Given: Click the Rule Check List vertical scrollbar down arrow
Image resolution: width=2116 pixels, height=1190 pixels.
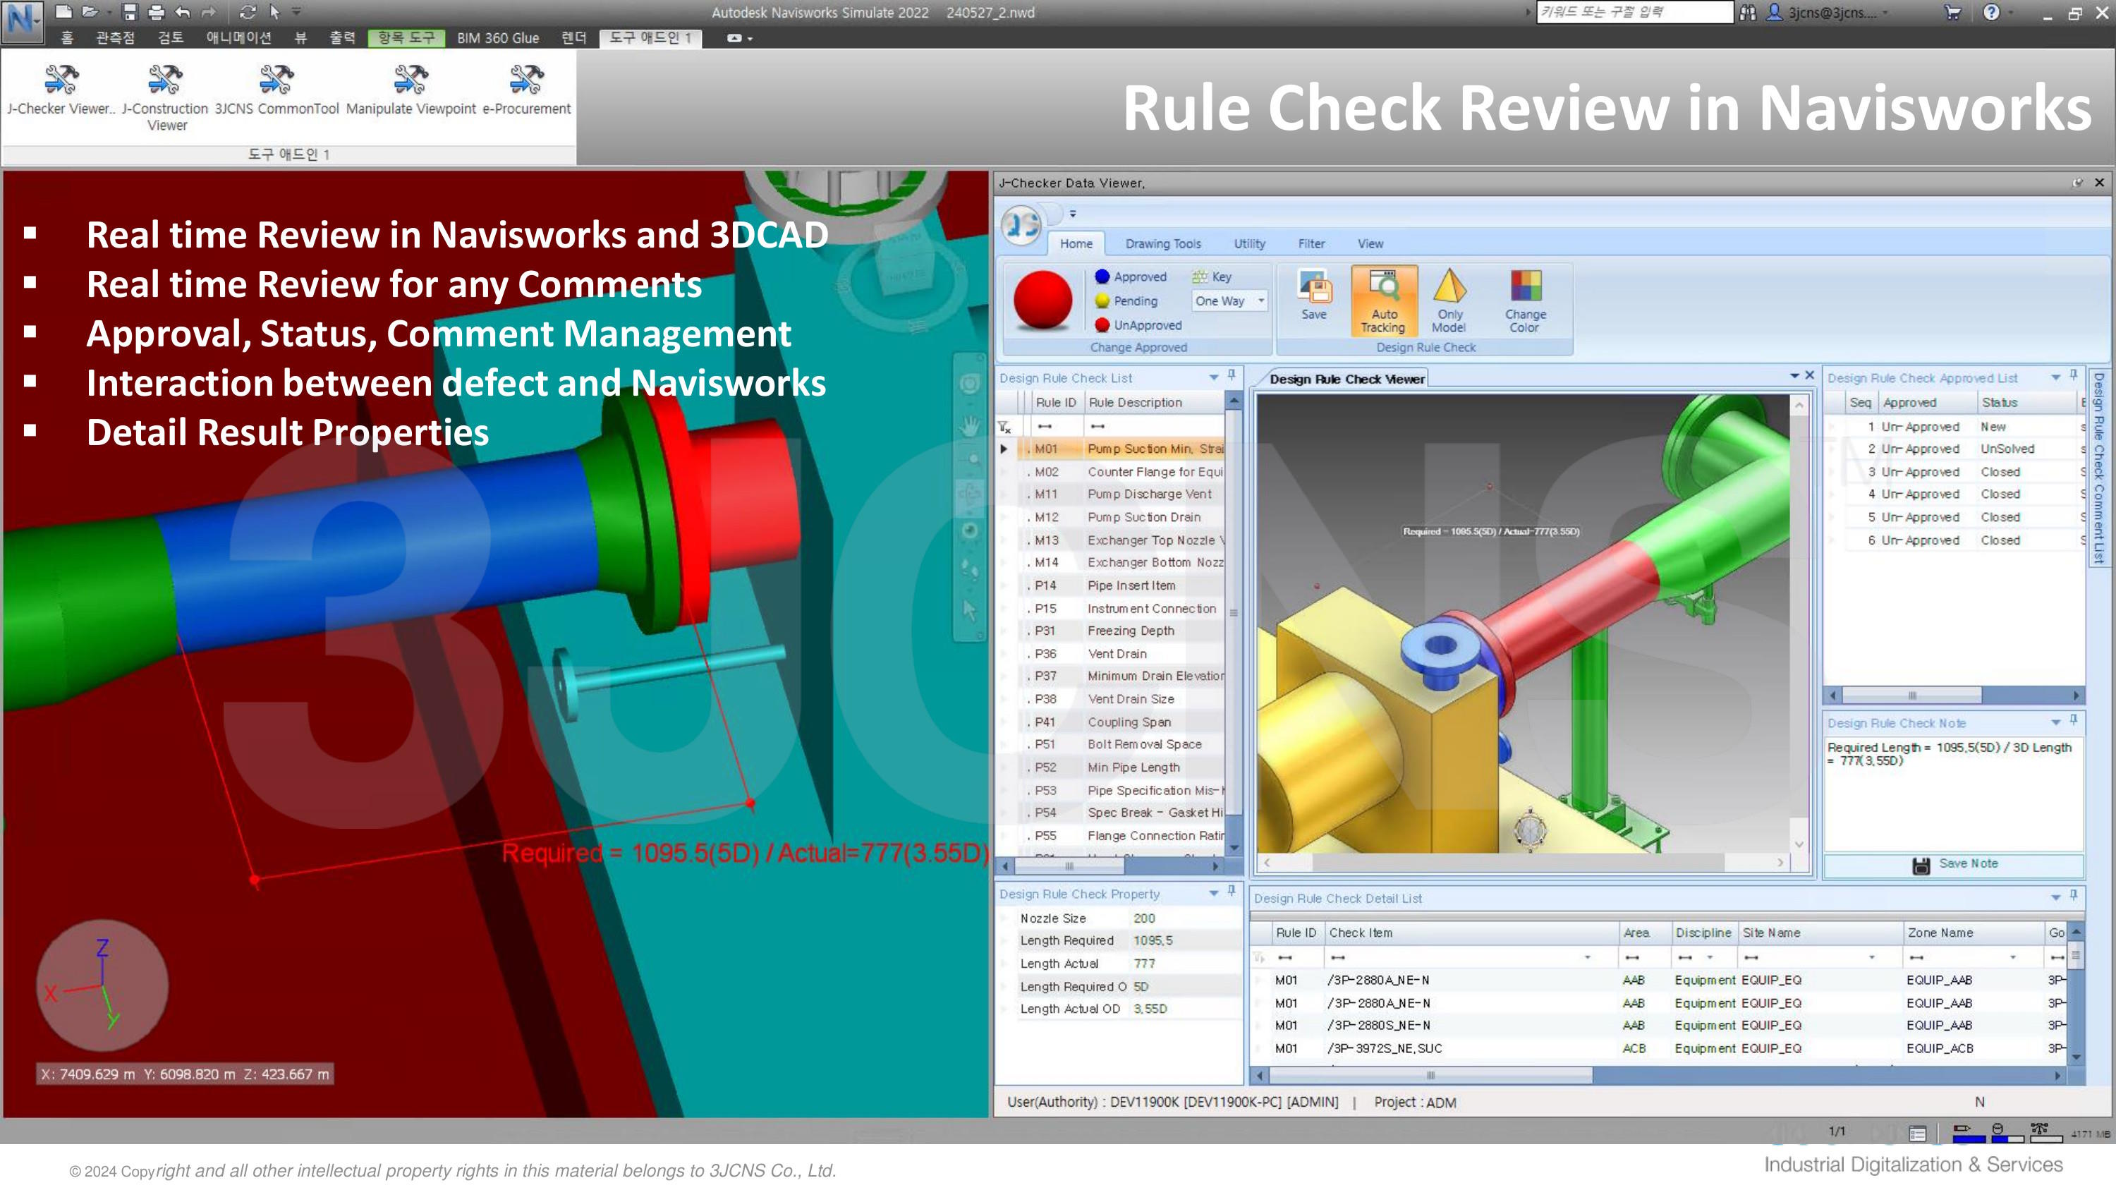Looking at the screenshot, I should point(1233,849).
